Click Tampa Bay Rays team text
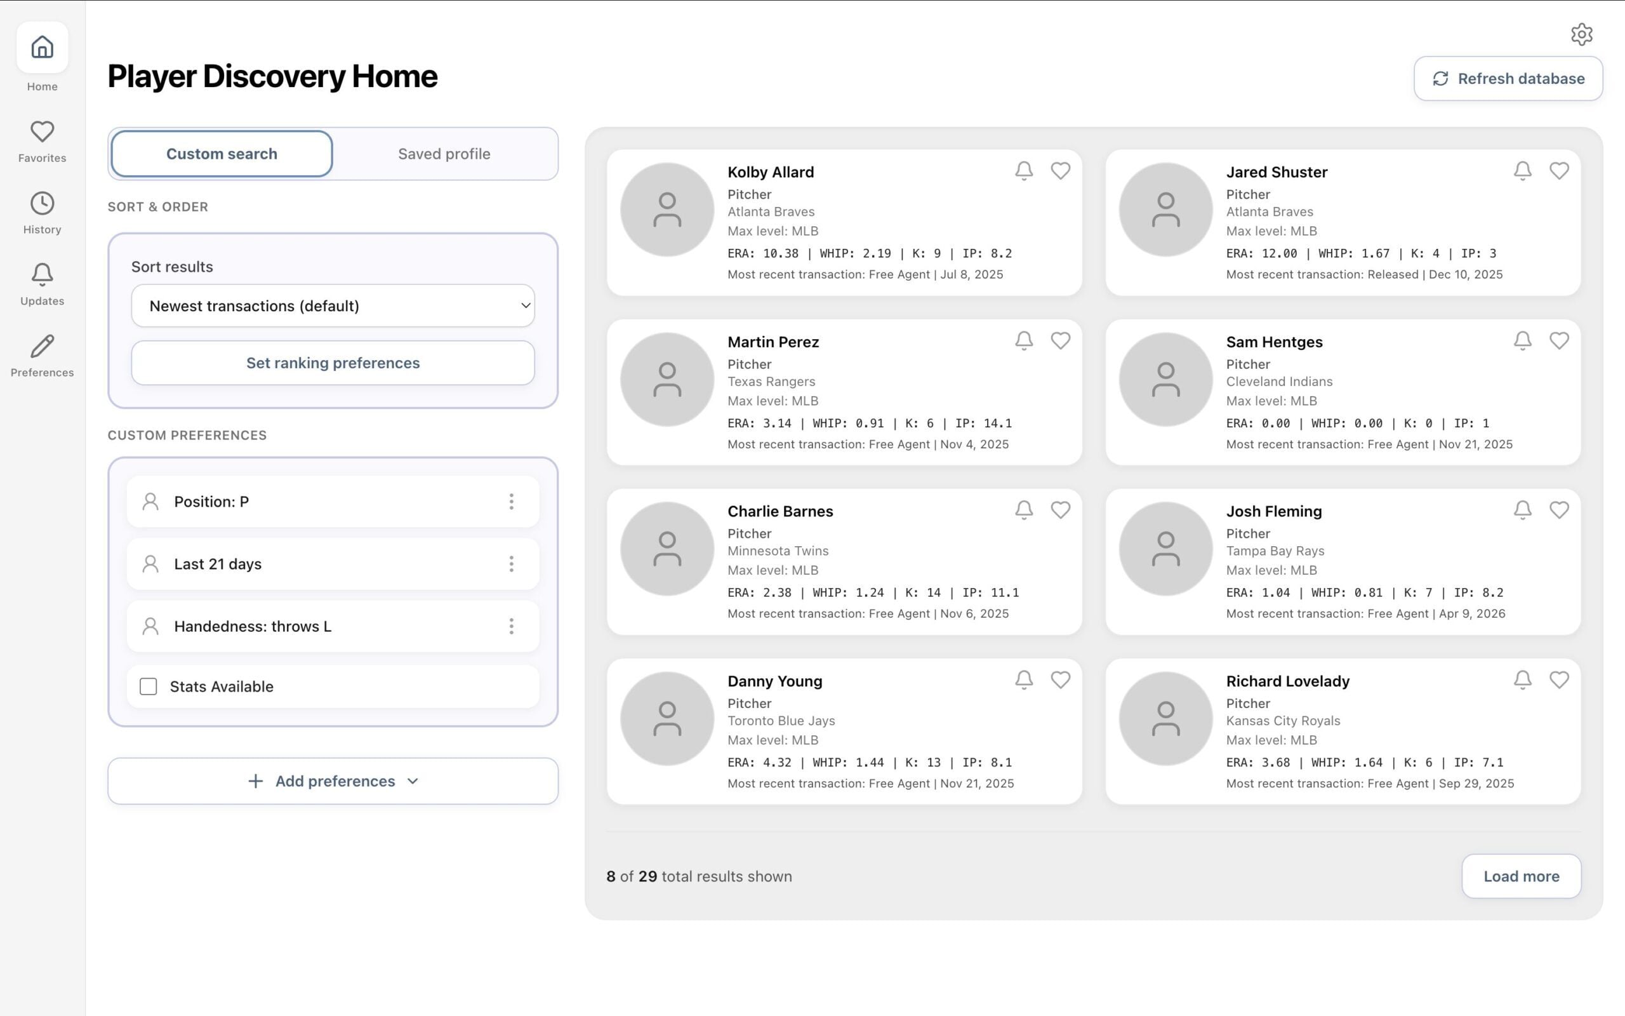Image resolution: width=1625 pixels, height=1016 pixels. (x=1275, y=551)
